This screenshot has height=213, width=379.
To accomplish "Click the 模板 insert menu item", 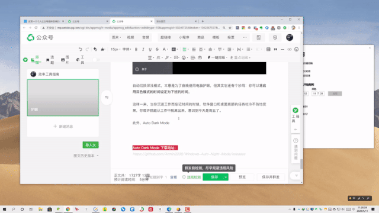I will (x=216, y=37).
